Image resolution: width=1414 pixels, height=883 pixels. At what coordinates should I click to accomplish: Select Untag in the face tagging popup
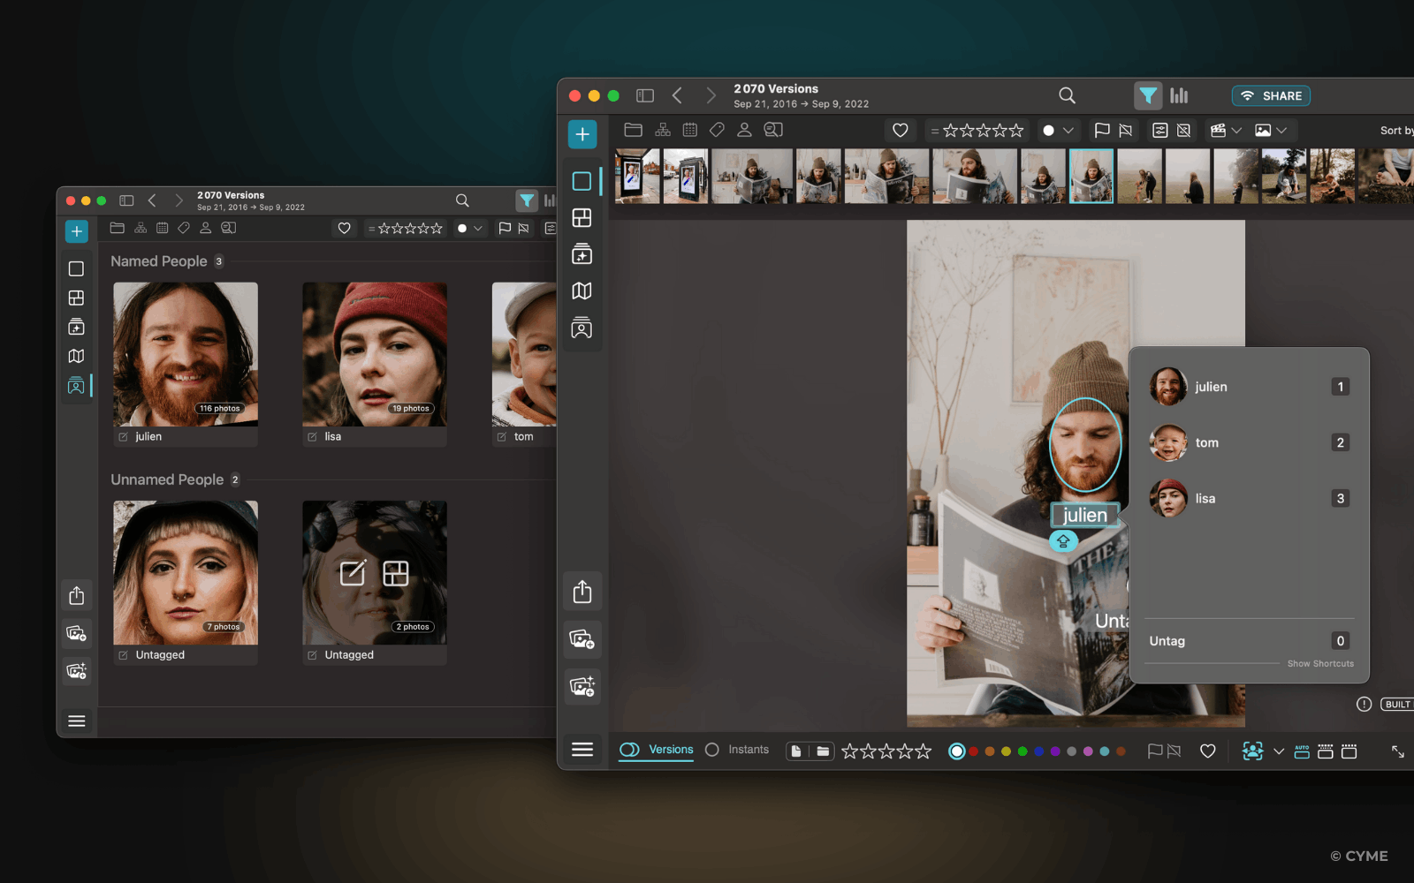coord(1249,641)
